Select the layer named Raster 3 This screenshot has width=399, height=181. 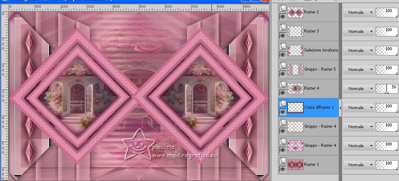311,31
